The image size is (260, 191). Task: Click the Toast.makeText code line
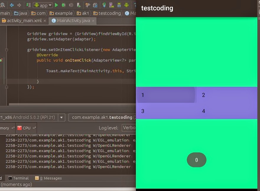pos(91,71)
